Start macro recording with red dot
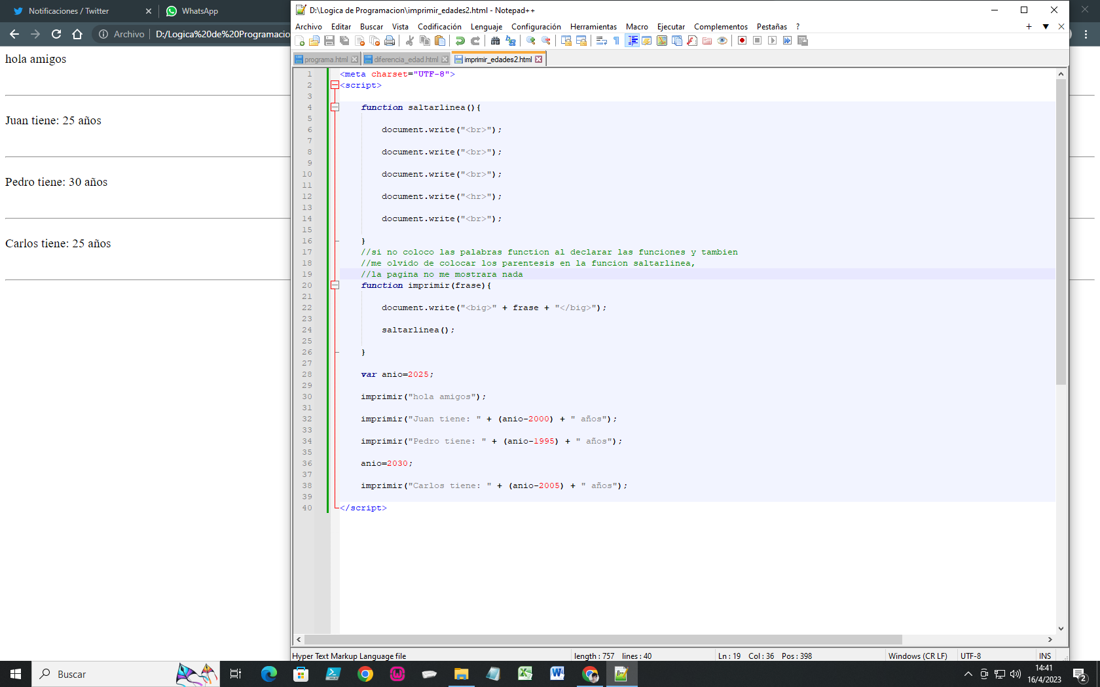The height and width of the screenshot is (687, 1100). 742,41
